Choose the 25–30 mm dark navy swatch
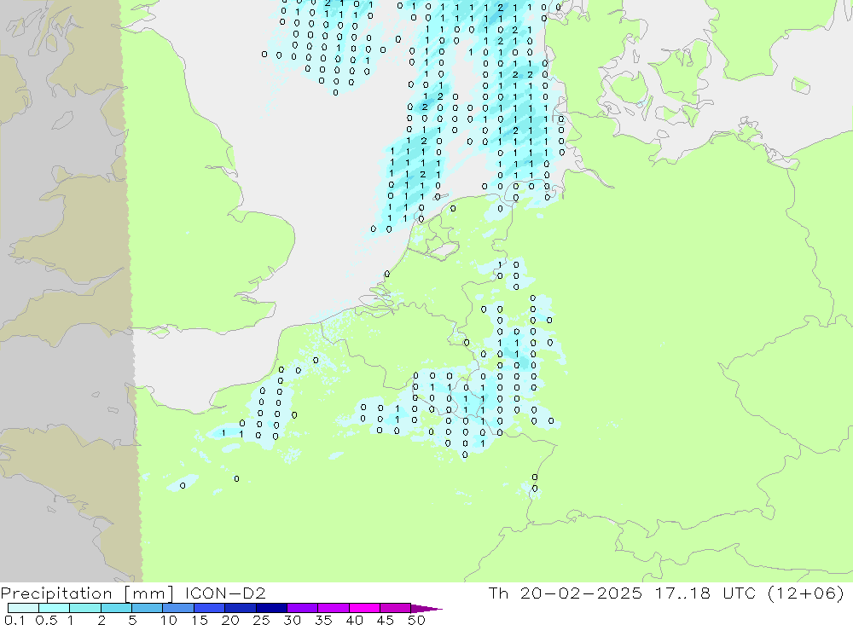 pyautogui.click(x=271, y=608)
